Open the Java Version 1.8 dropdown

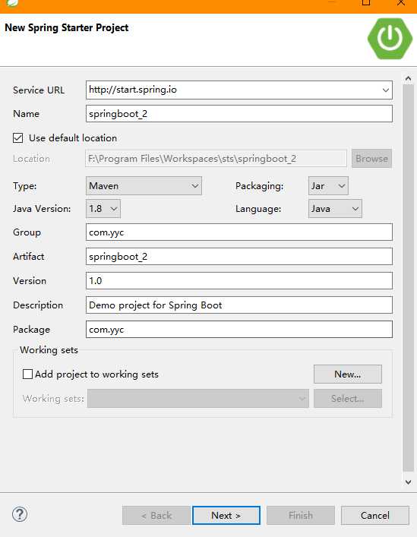[103, 209]
